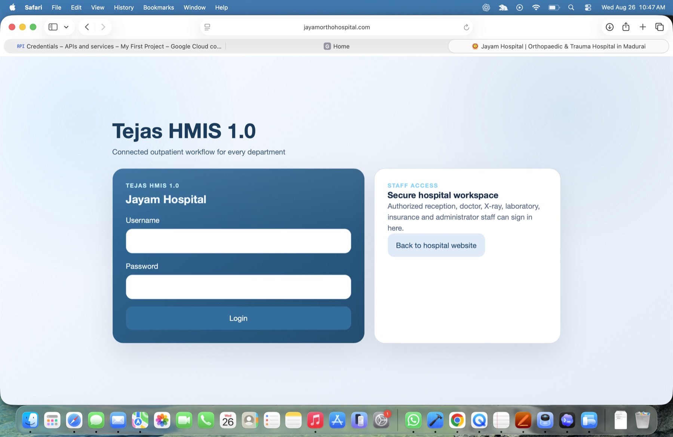Expand the tab group dropdown chevron
This screenshot has height=437, width=673.
66,27
